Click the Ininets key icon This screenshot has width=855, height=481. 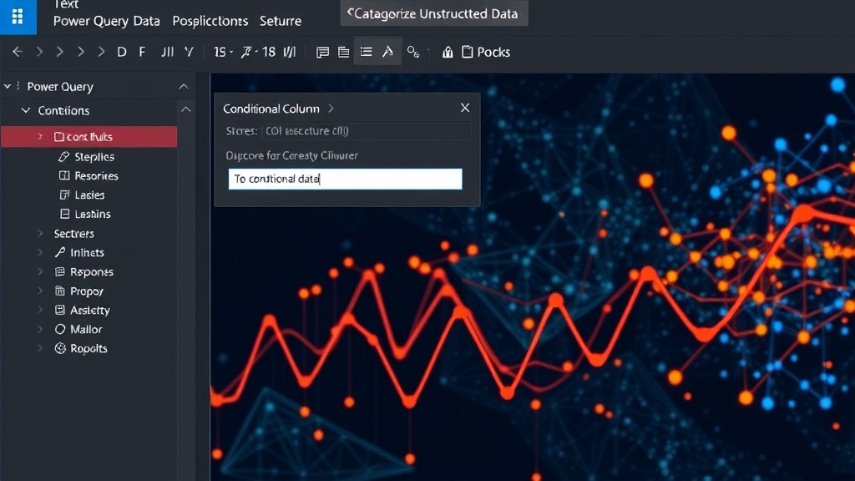tap(60, 252)
